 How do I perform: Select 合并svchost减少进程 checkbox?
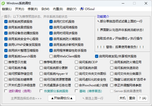tap(77, 85)
